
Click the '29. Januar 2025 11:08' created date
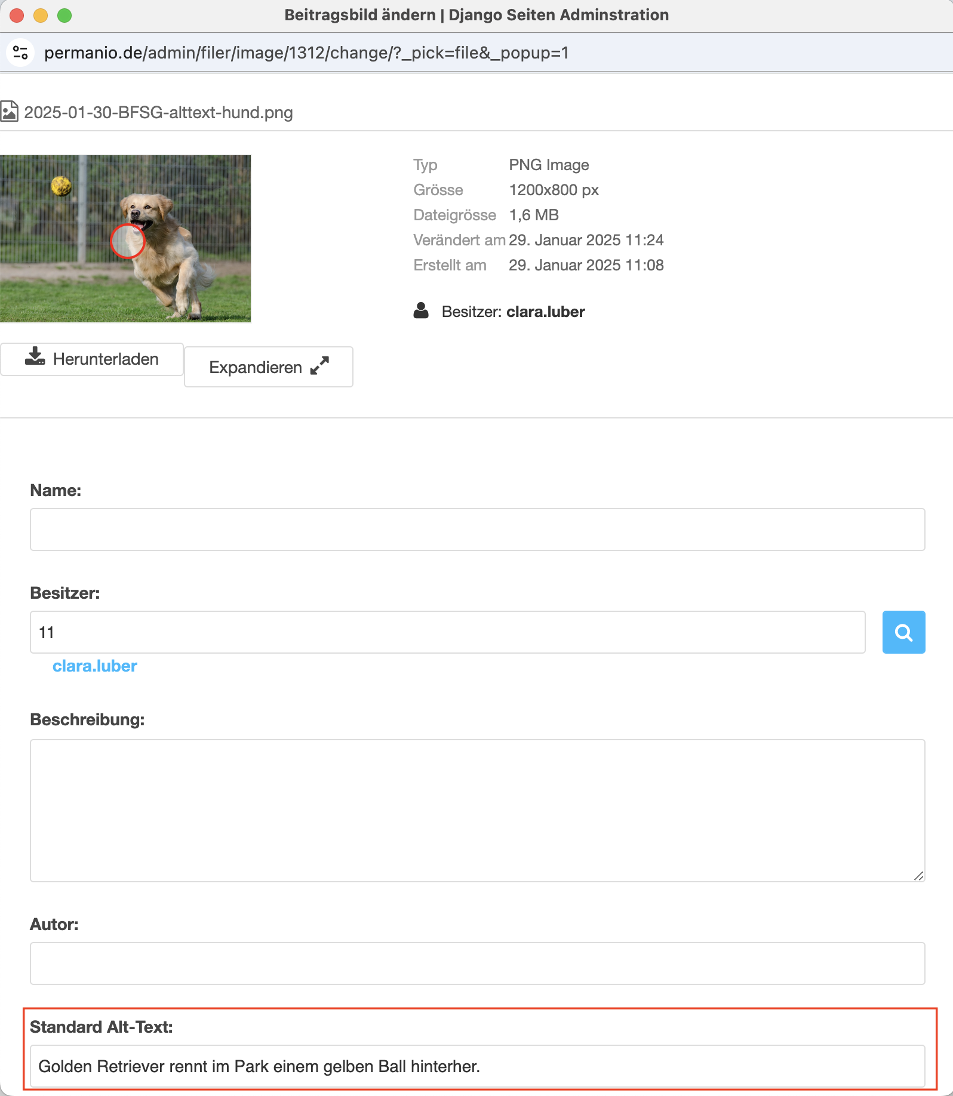pos(586,265)
